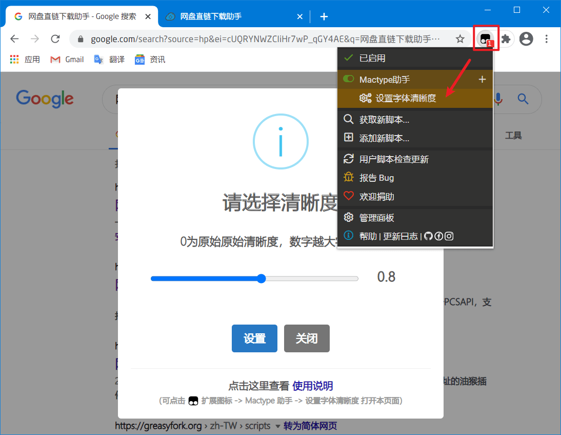Open the Chrome profile avatar
Screen dimensions: 561x435
tap(526, 39)
